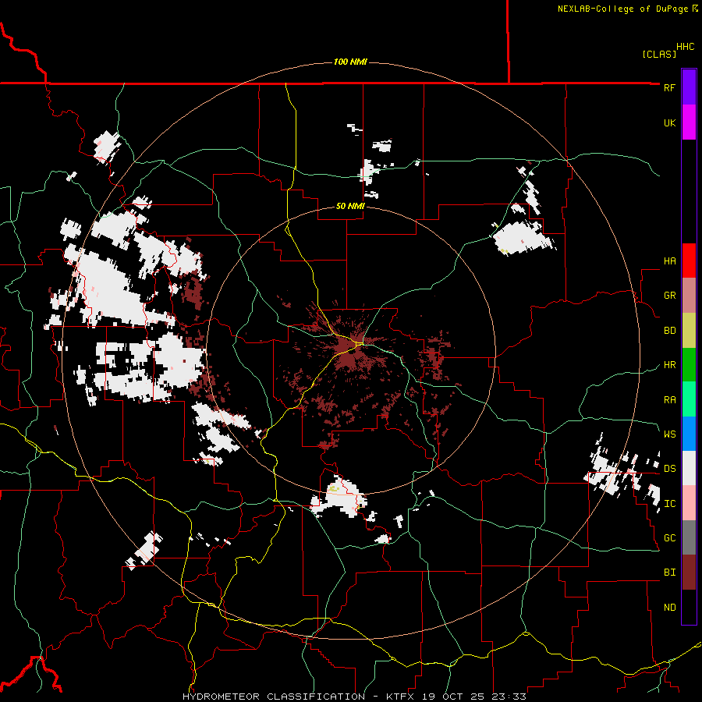Viewport: 702px width, 702px height.
Task: Click the HA red legend swatch
Action: pos(689,261)
